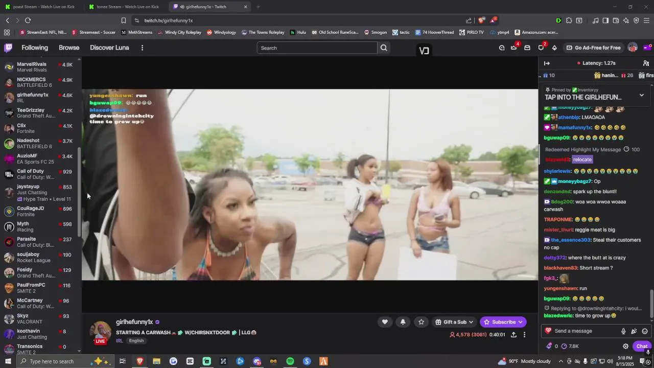Click the followed channels sidebar scrollbar

click(x=79, y=192)
